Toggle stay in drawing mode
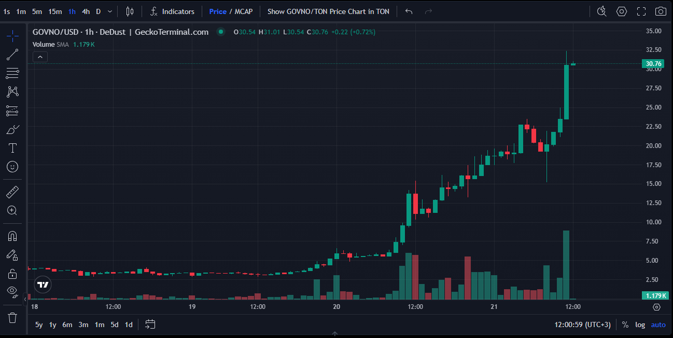The image size is (673, 338). [x=12, y=255]
